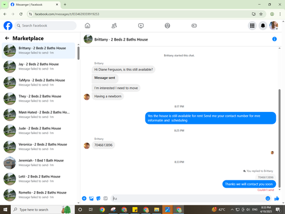Open the Chrome profile icon

click(x=272, y=14)
